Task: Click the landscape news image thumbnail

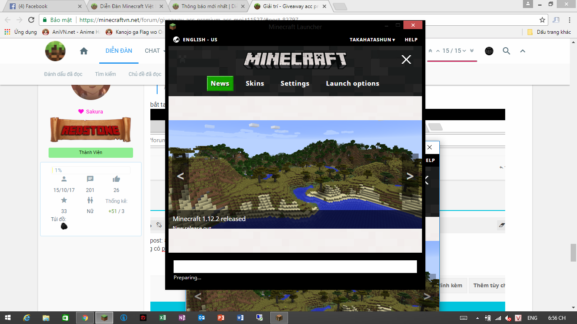Action: coord(295,174)
